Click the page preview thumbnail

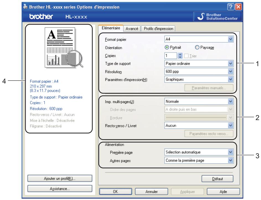64,48
